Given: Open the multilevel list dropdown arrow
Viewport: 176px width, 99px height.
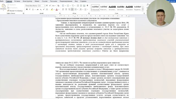Looking at the screenshot, I should pyautogui.click(x=75, y=5).
